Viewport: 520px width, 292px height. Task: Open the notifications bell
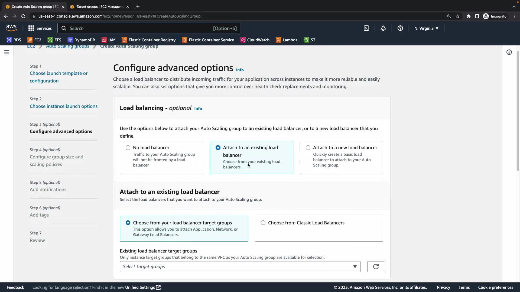[383, 28]
